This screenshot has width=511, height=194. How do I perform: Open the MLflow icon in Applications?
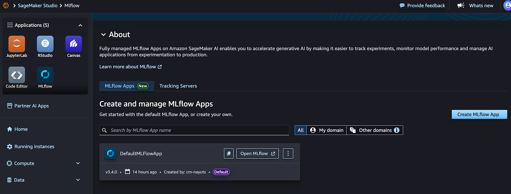(x=45, y=75)
